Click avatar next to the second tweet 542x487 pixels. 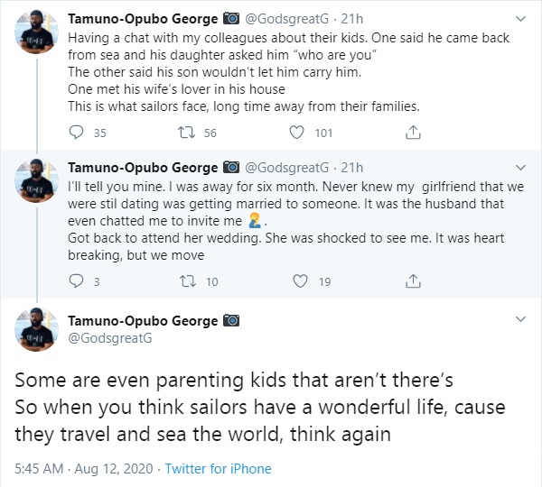coord(34,183)
